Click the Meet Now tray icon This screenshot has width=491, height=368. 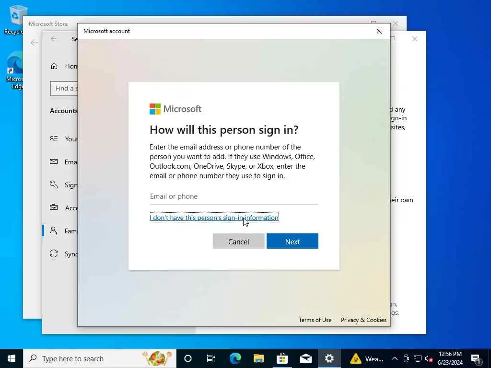coord(406,358)
